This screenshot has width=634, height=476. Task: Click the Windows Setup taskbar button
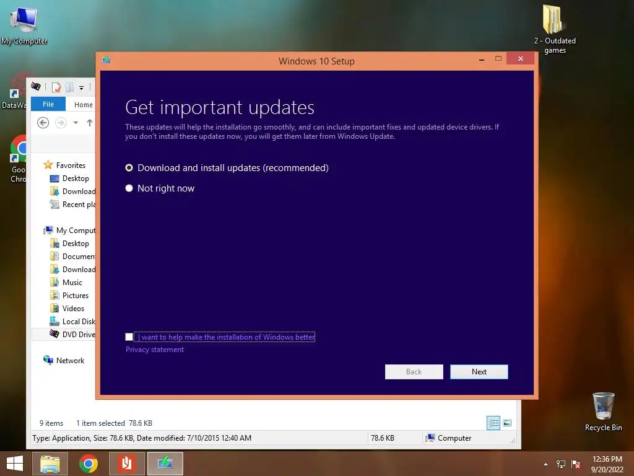pyautogui.click(x=165, y=464)
